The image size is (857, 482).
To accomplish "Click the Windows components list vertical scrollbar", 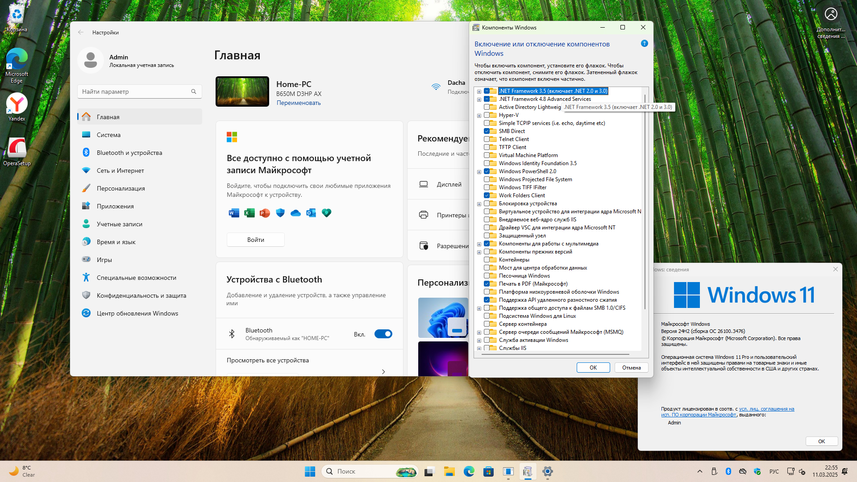I will [645, 201].
